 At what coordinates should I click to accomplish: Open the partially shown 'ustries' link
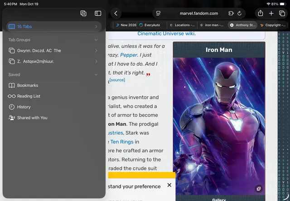coord(116,133)
